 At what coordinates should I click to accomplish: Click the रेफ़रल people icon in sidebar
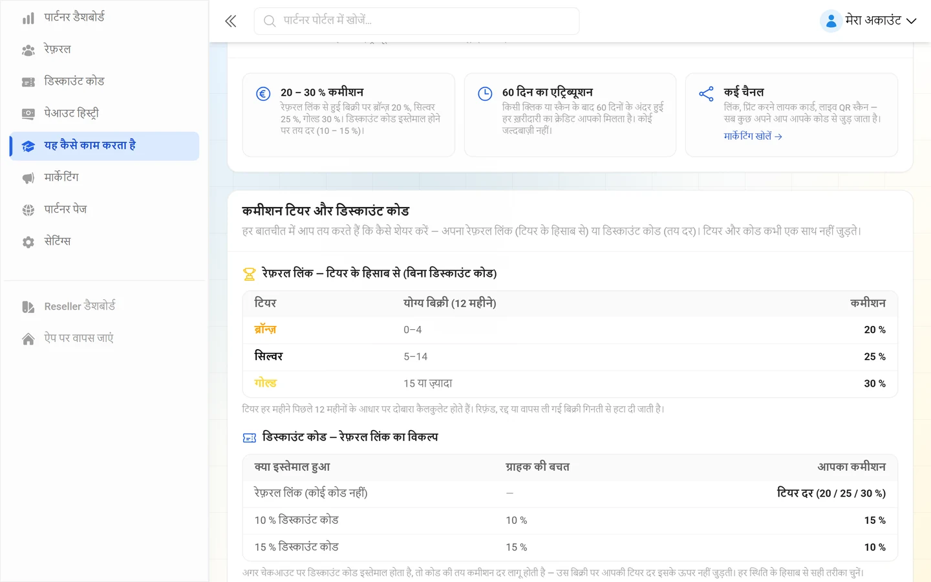(28, 50)
